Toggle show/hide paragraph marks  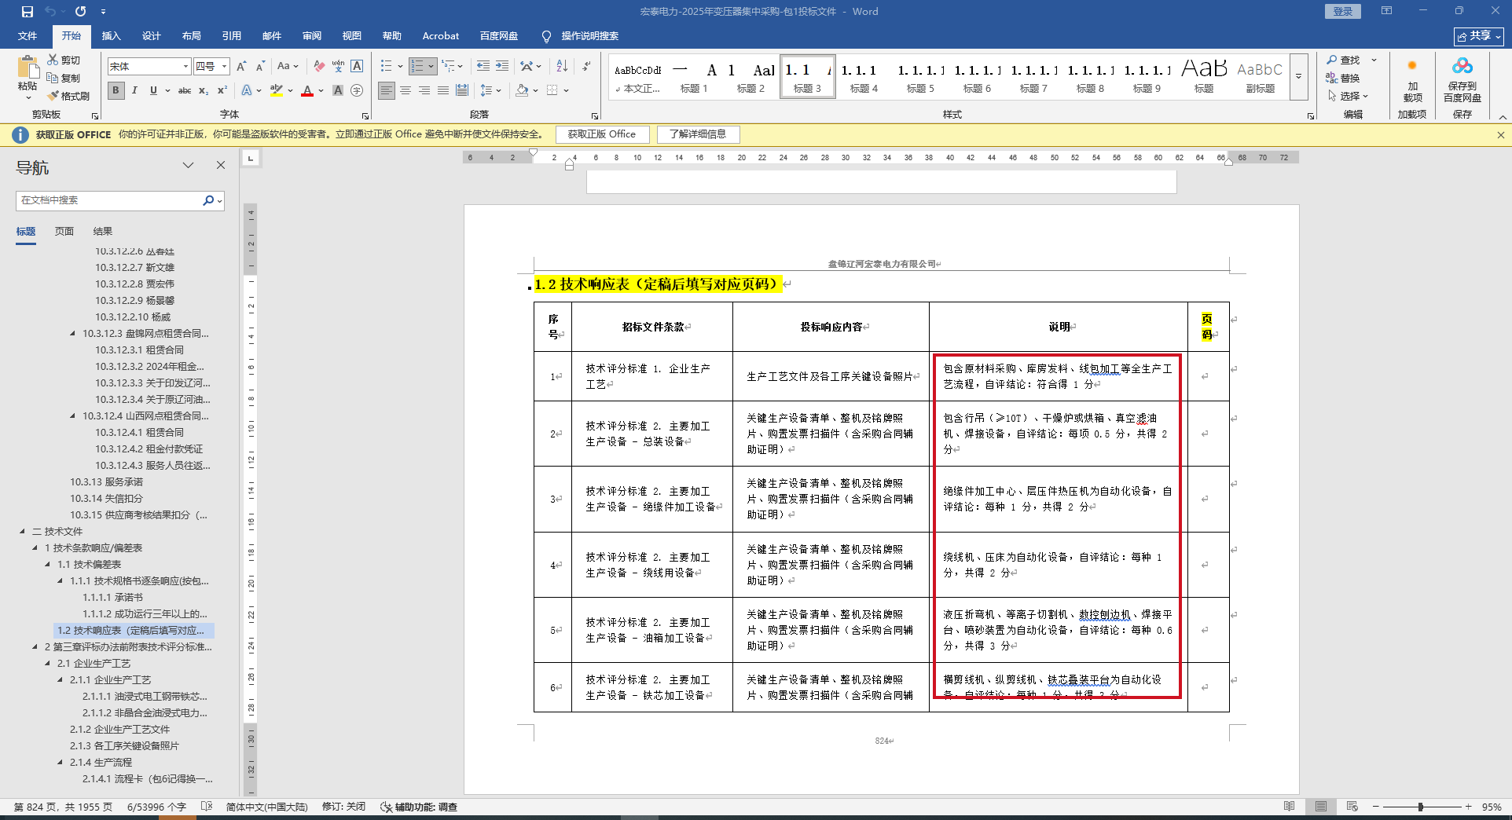586,67
